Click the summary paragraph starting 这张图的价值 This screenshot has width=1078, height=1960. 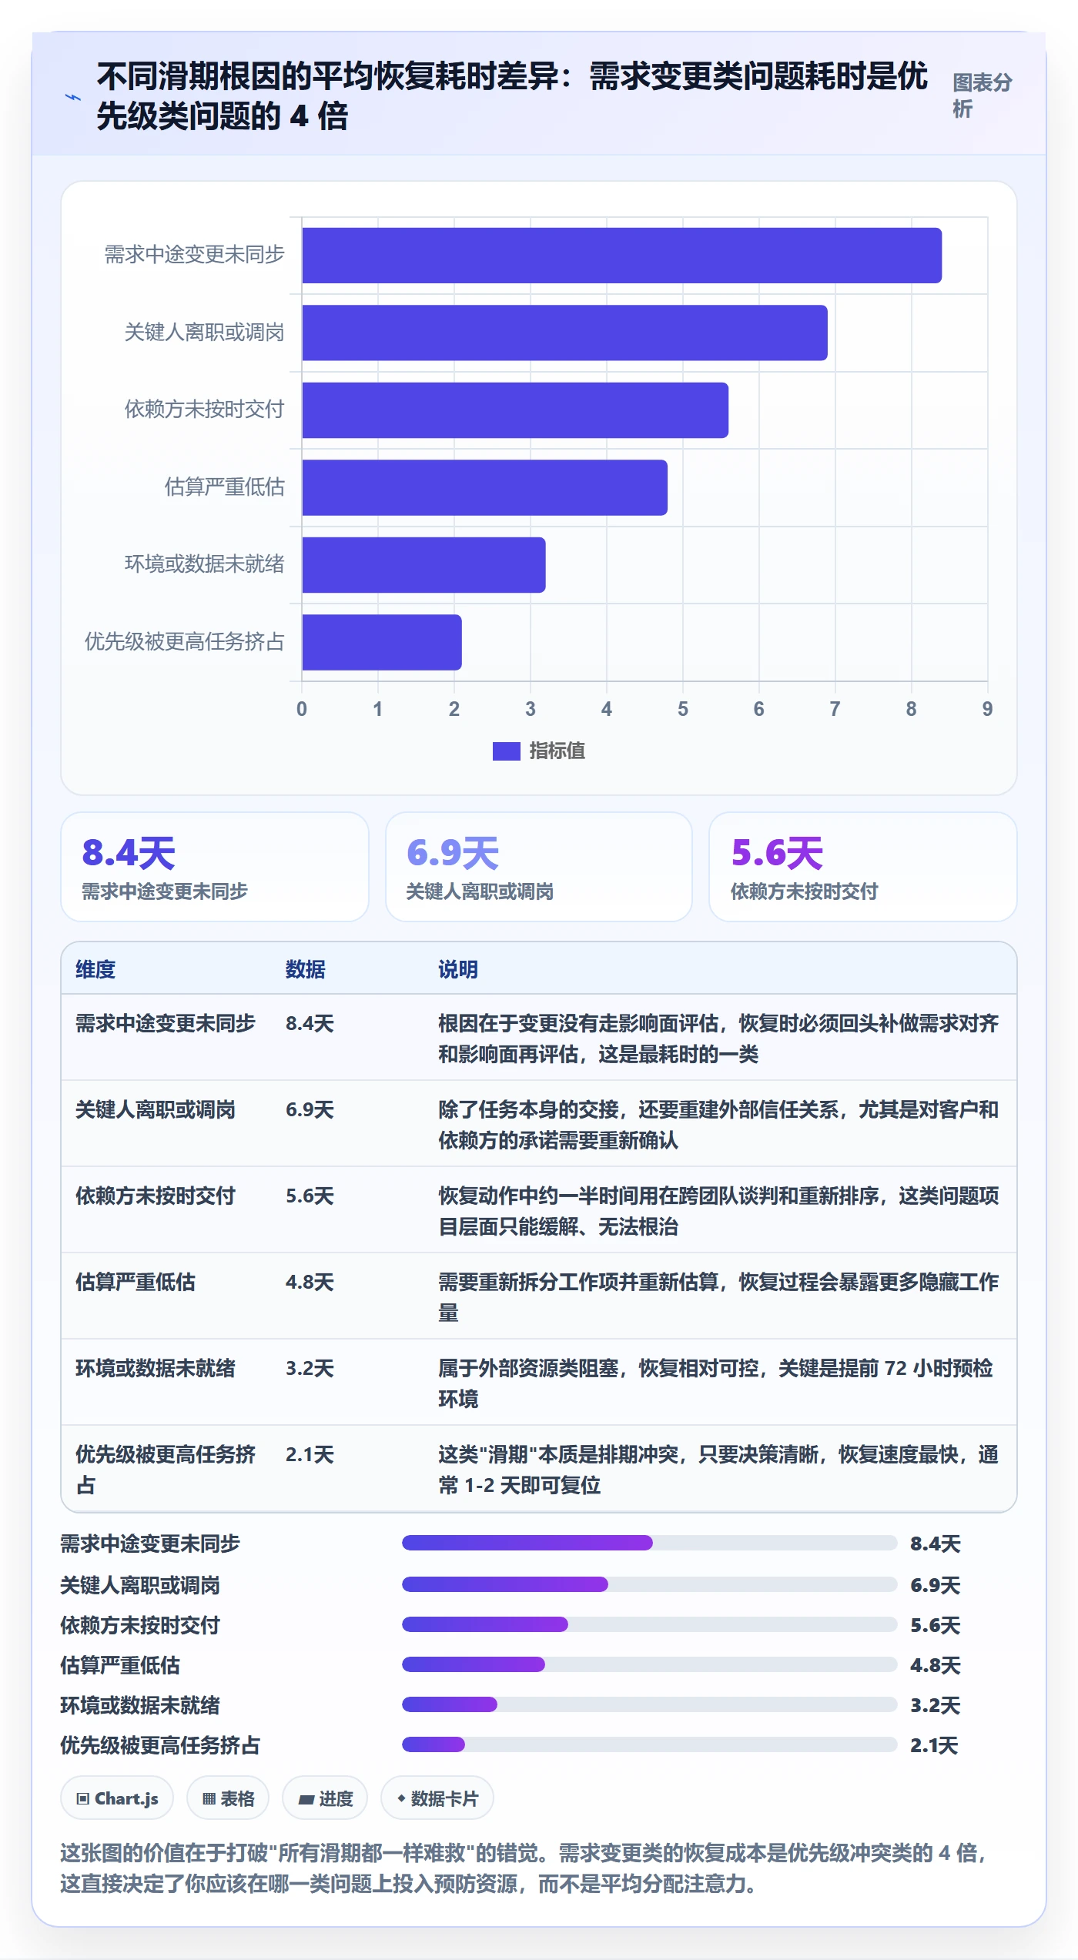pyautogui.click(x=524, y=1868)
